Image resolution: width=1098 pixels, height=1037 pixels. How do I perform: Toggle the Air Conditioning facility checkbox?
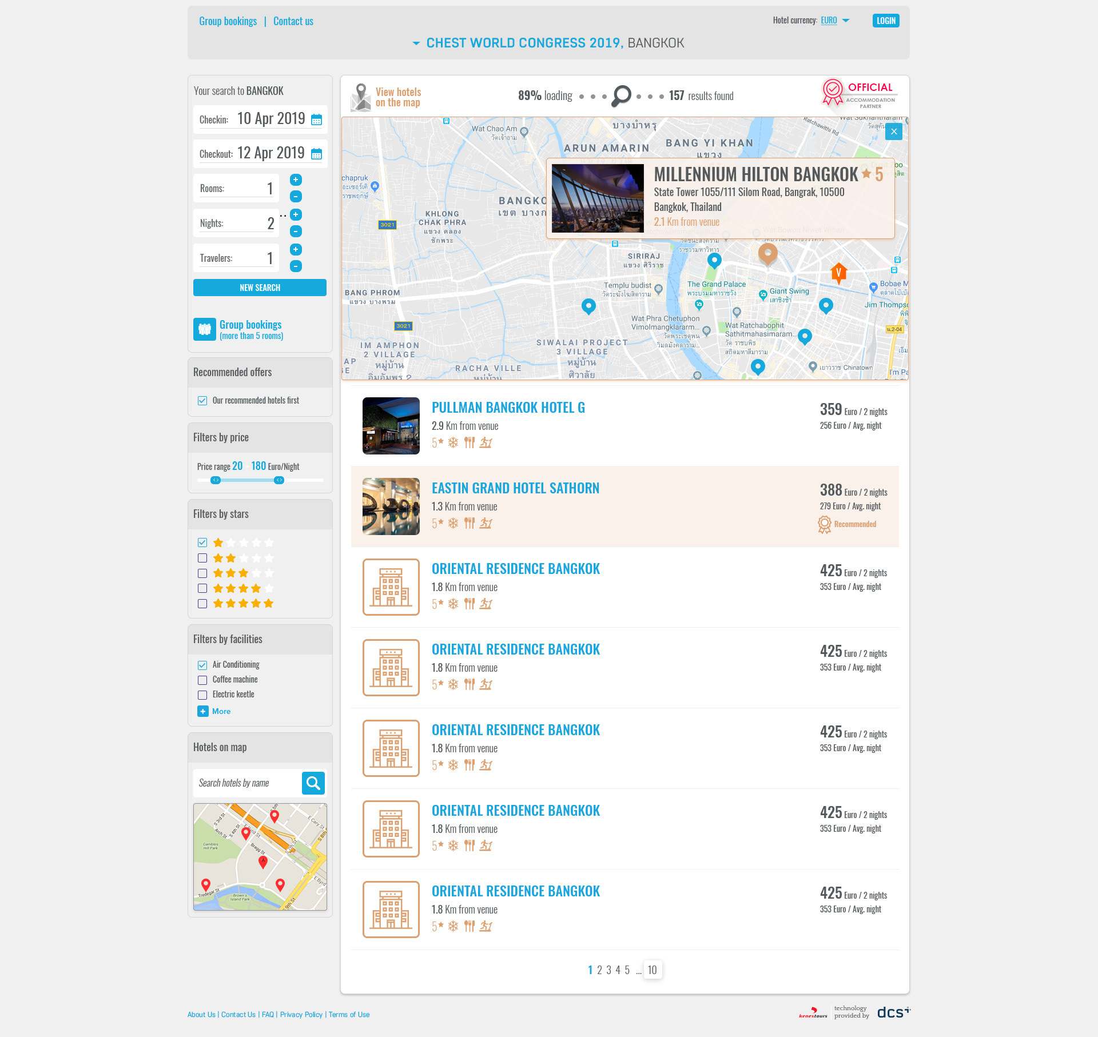click(202, 665)
